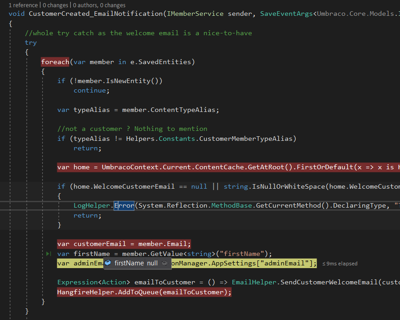Click the "continue" statement
The height and width of the screenshot is (320, 400).
click(90, 90)
